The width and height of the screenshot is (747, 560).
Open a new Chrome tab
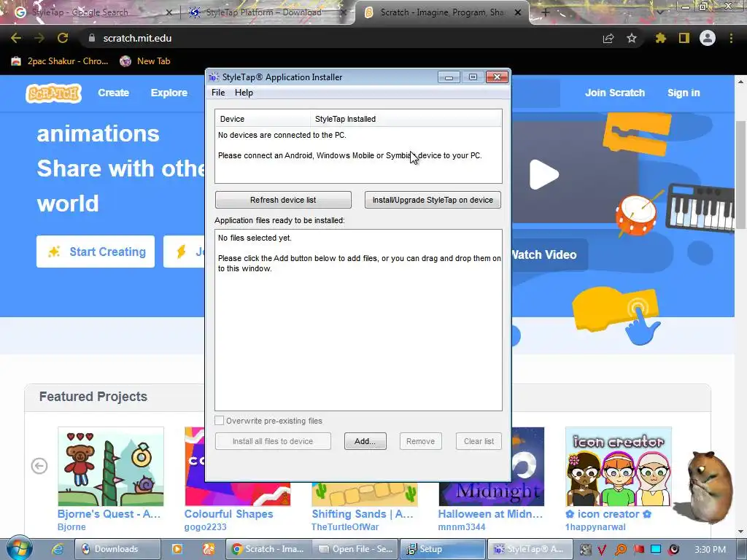[x=546, y=13]
